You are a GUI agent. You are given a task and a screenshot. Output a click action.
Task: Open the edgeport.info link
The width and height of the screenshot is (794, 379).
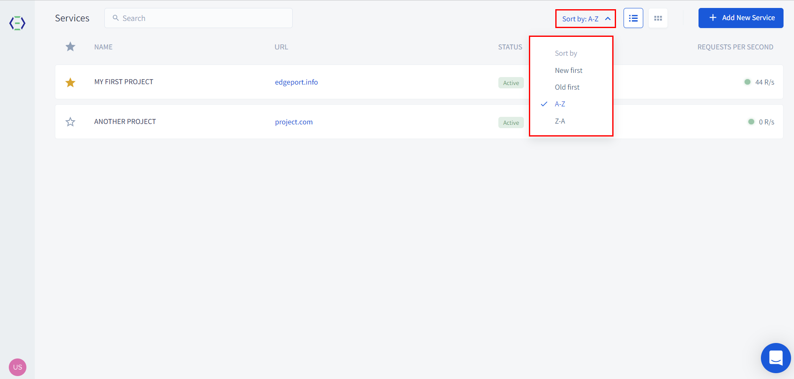pyautogui.click(x=296, y=82)
